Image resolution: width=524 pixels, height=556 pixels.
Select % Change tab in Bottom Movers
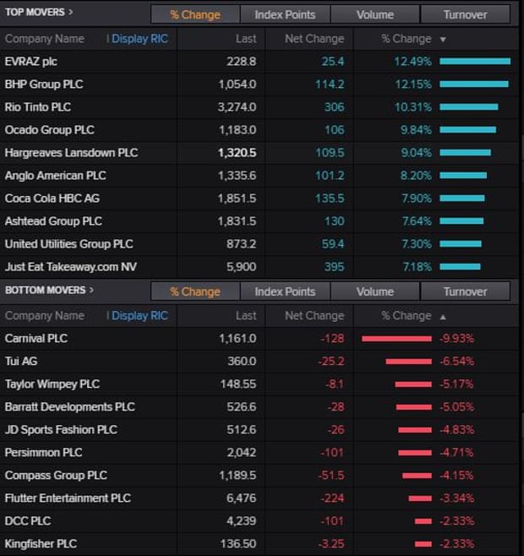pyautogui.click(x=195, y=292)
